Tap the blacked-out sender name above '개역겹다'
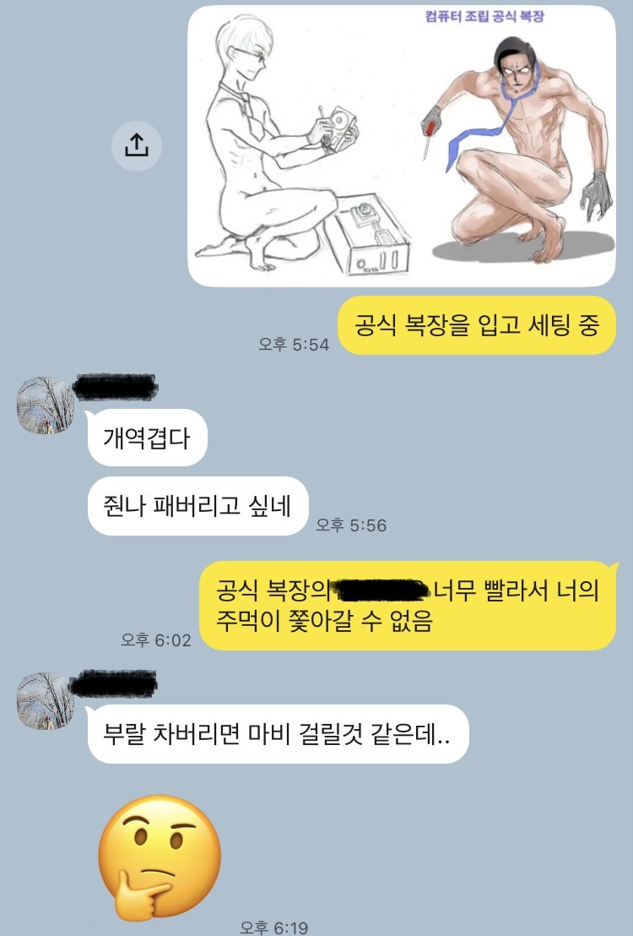633x936 pixels. pos(116,387)
